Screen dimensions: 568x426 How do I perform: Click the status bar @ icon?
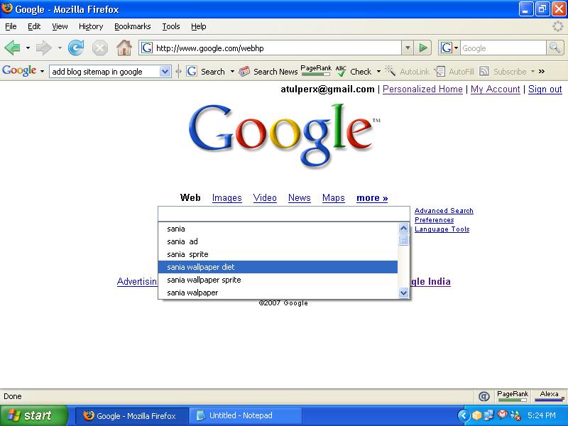484,397
